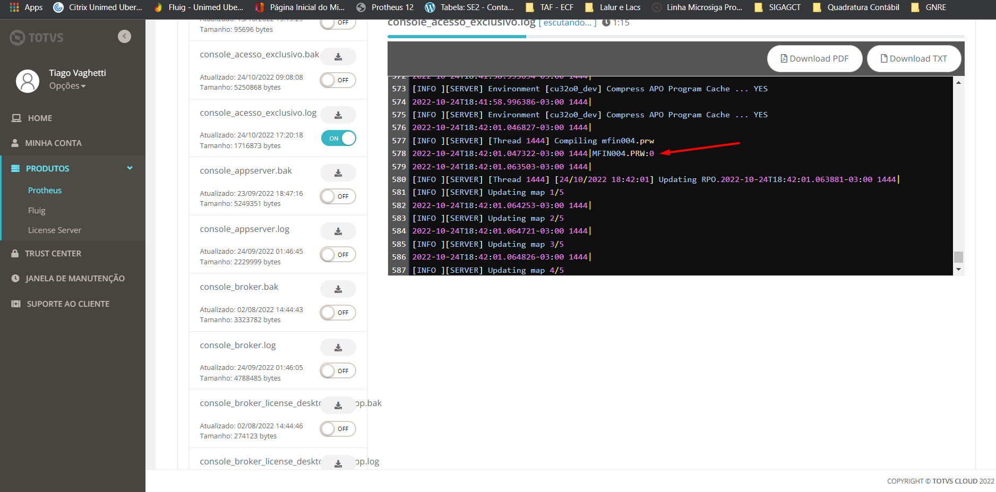
Task: Download the console_broker.bak file
Action: point(338,289)
